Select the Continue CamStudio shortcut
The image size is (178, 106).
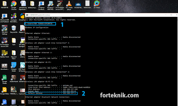click(41, 6)
